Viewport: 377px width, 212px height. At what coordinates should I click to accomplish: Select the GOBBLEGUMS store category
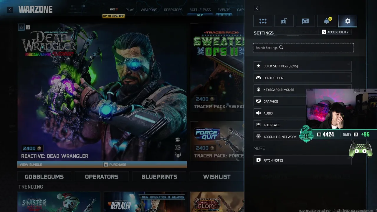(x=44, y=177)
